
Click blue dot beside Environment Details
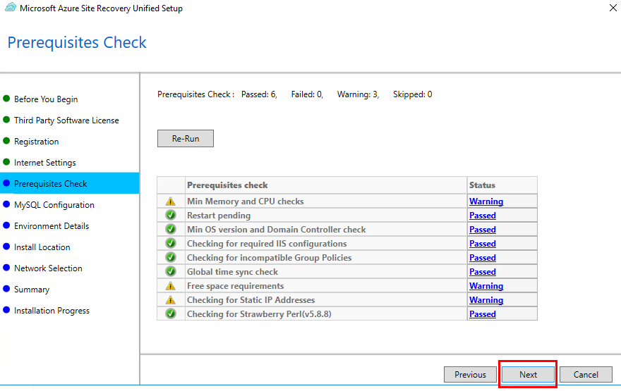click(x=6, y=225)
